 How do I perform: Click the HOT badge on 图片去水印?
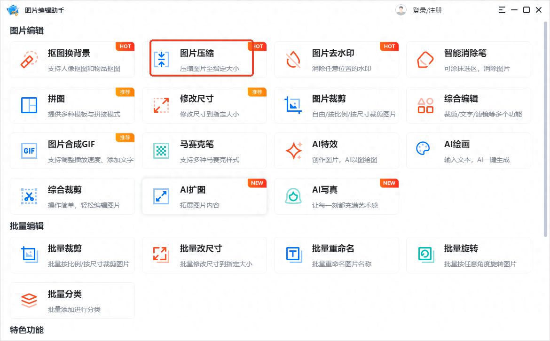coord(389,46)
